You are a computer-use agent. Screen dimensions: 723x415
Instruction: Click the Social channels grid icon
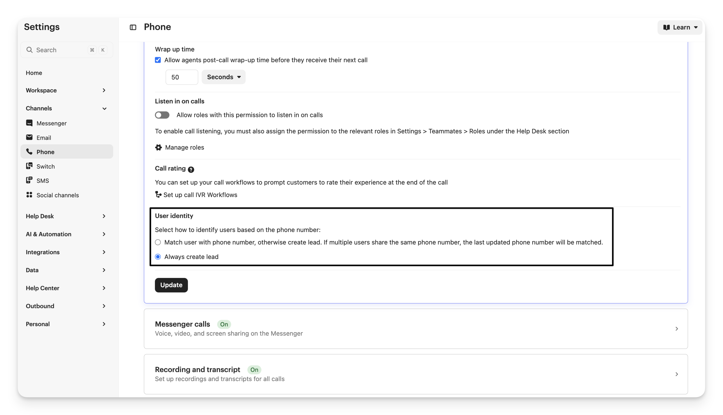(29, 195)
